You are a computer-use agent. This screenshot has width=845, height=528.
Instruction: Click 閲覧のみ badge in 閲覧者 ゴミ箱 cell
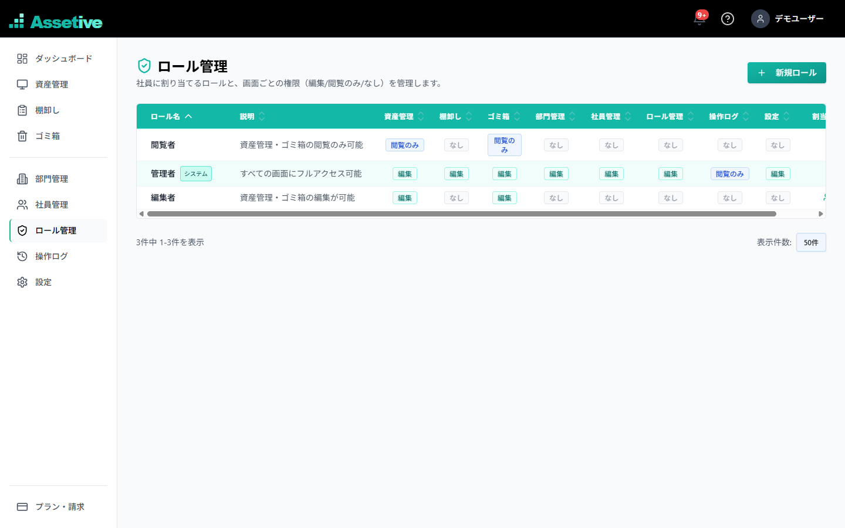[505, 145]
